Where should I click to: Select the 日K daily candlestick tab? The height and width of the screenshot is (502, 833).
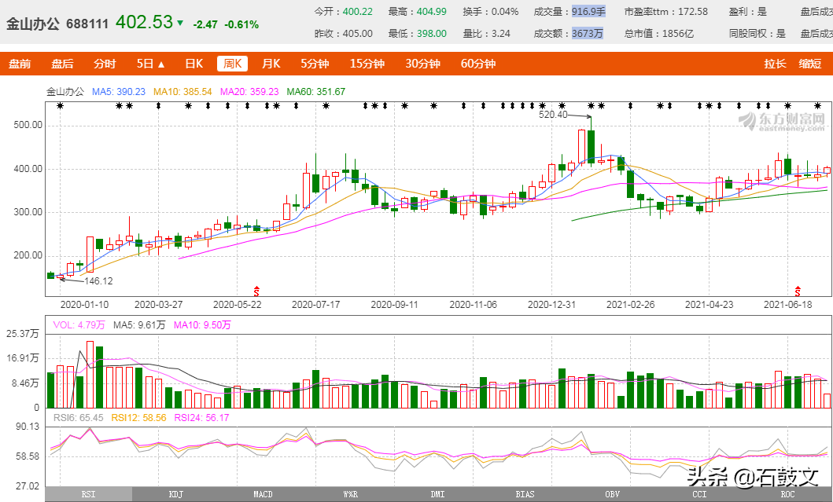click(x=194, y=64)
